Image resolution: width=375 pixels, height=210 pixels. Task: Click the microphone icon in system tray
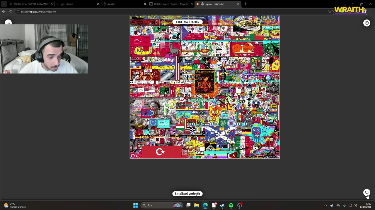344,205
